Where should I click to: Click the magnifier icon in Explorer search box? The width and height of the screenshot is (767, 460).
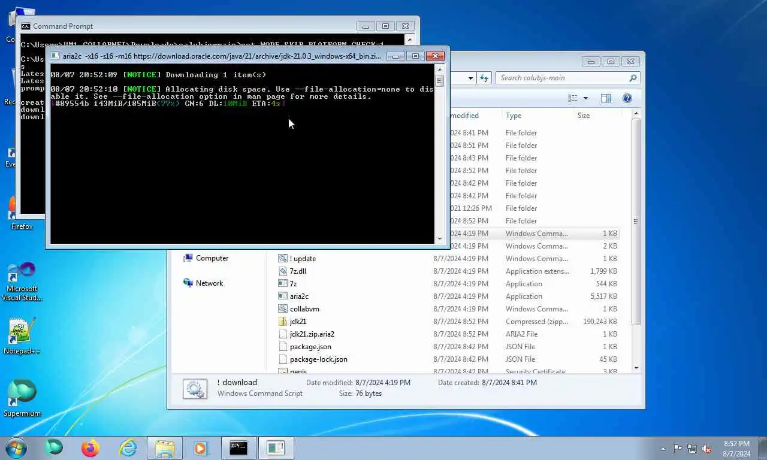coord(633,78)
